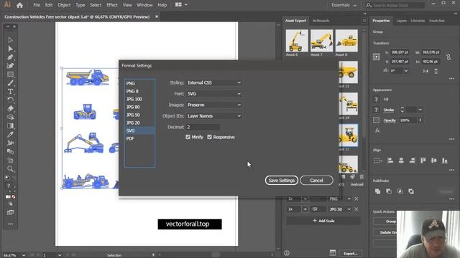Screen dimensions: 460x258
Task: Click the transform reference point selector
Action: [x=377, y=57]
